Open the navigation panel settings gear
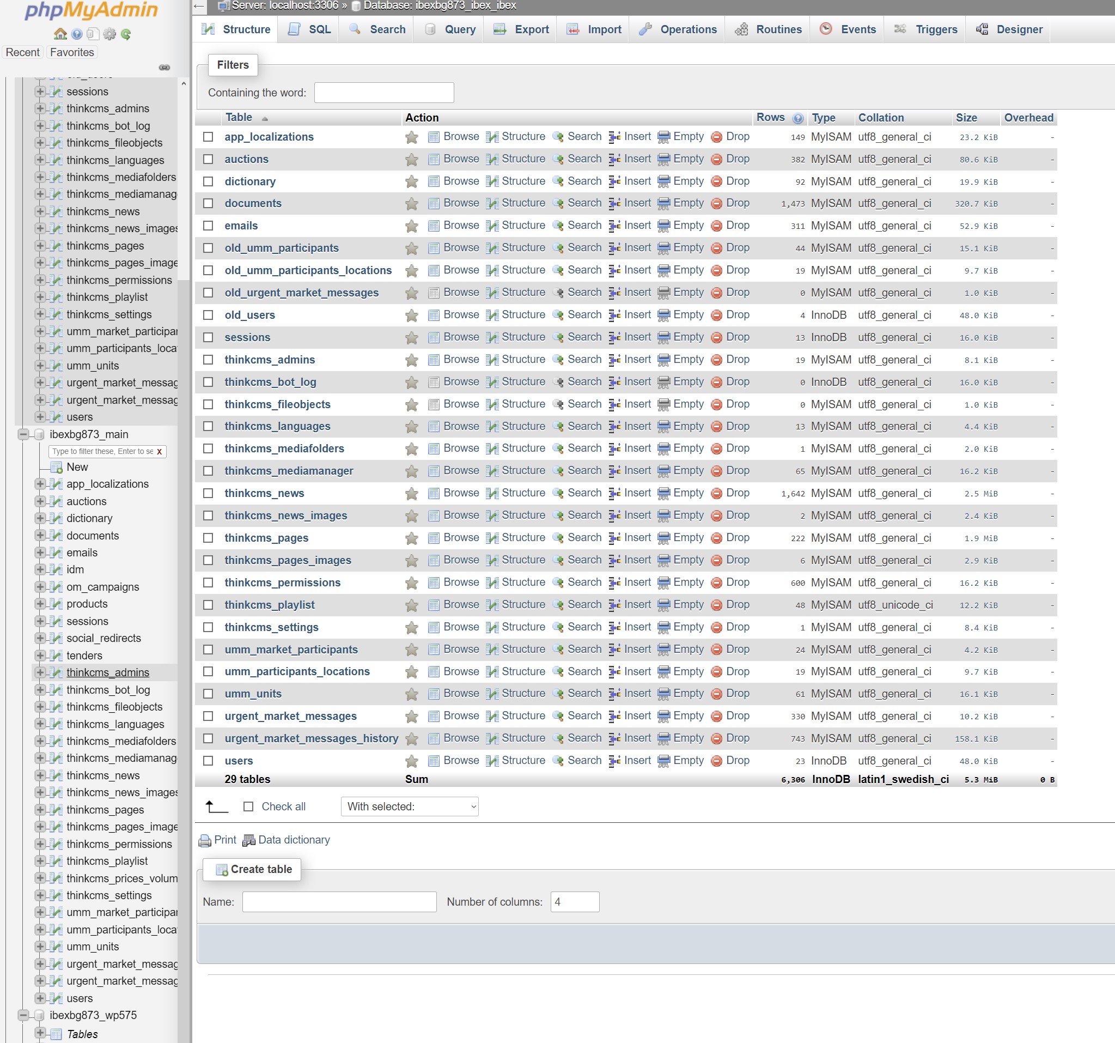1115x1043 pixels. point(109,34)
